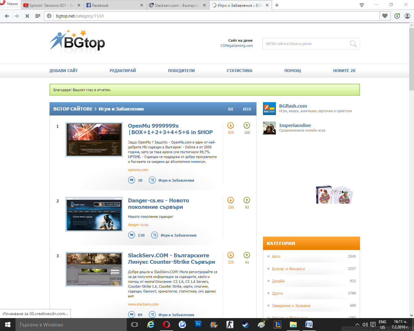Click the category icon under OpenMu
Screen dimensions: 414x331
pyautogui.click(x=152, y=180)
